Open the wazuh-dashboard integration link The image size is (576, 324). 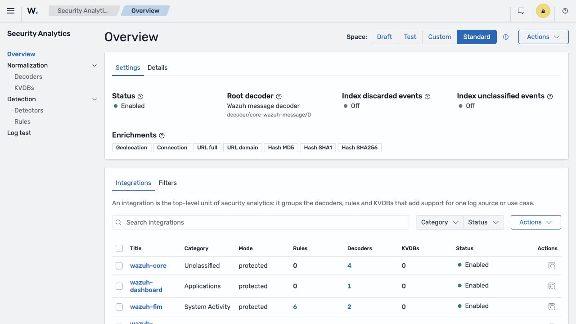[146, 286]
